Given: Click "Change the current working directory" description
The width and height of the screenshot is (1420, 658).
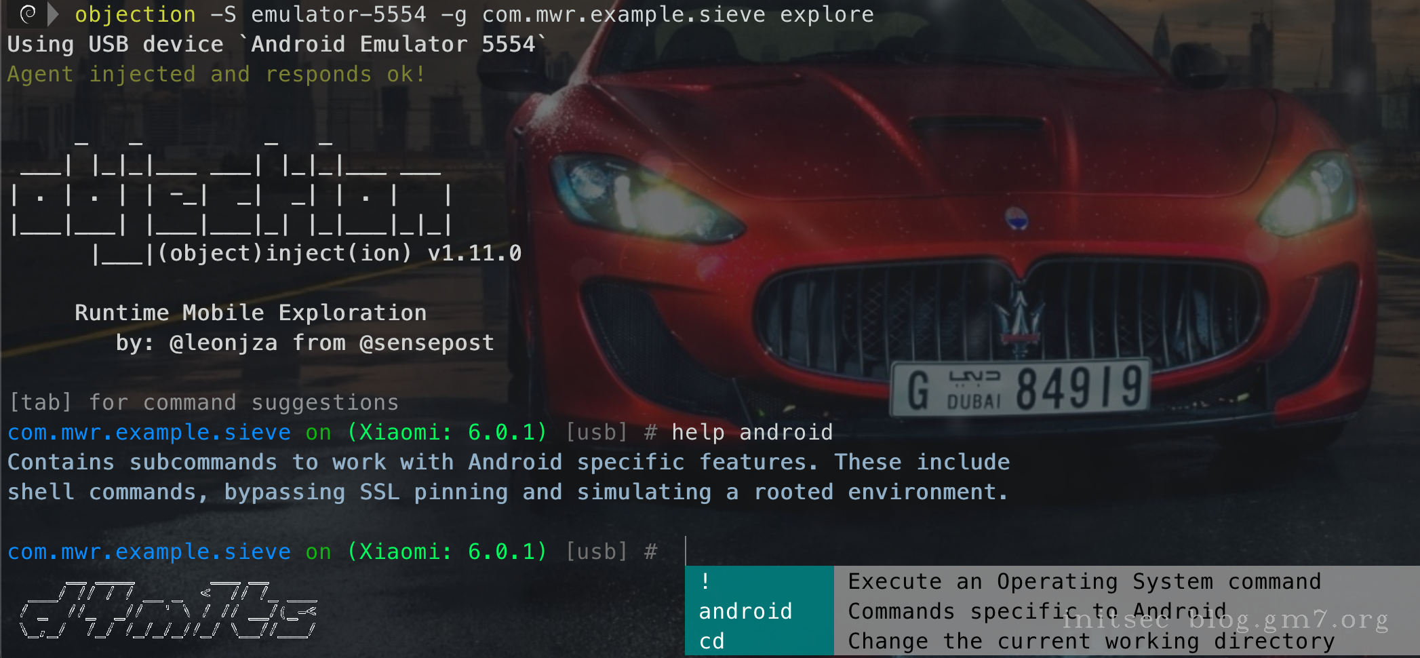Looking at the screenshot, I should pos(1090,641).
